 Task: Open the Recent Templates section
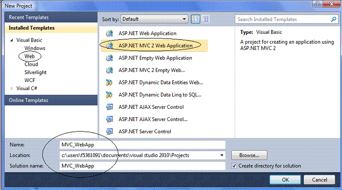tap(51, 17)
